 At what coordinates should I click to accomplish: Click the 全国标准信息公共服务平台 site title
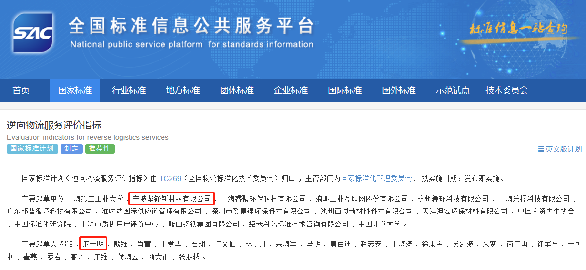191,26
